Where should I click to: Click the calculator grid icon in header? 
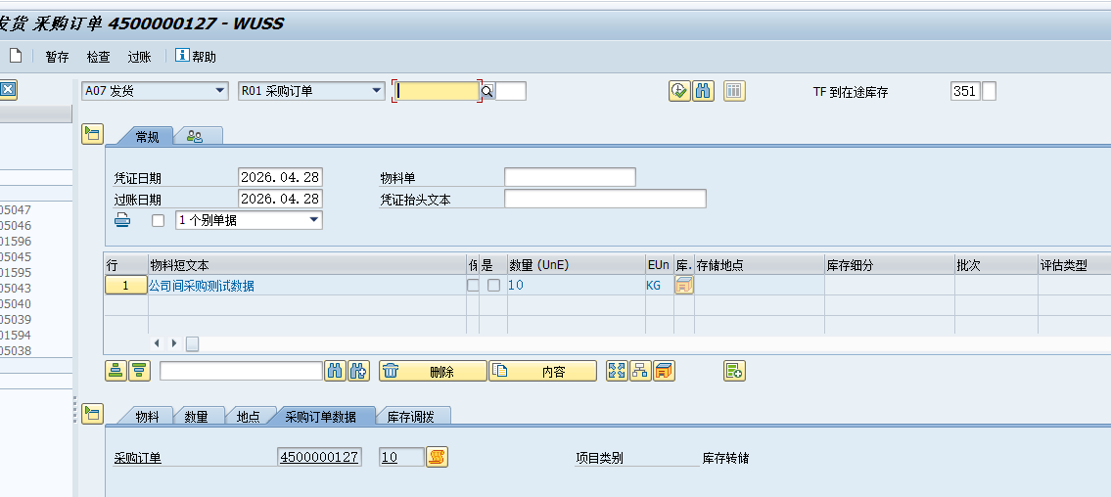734,91
